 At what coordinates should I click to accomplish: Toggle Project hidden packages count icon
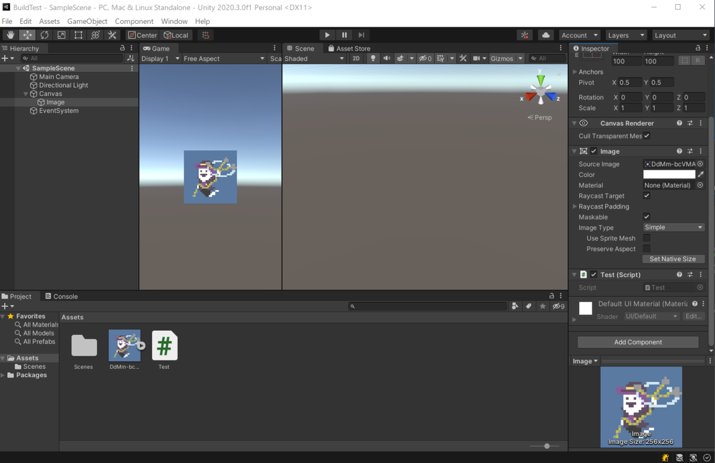pos(558,306)
